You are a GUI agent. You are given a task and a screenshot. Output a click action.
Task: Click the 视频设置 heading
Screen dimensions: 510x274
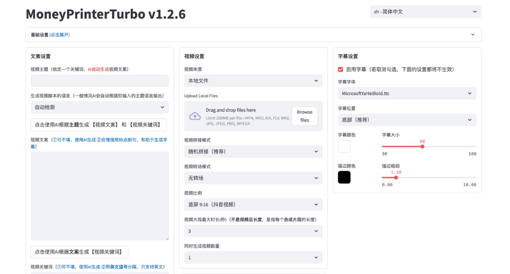pos(194,56)
